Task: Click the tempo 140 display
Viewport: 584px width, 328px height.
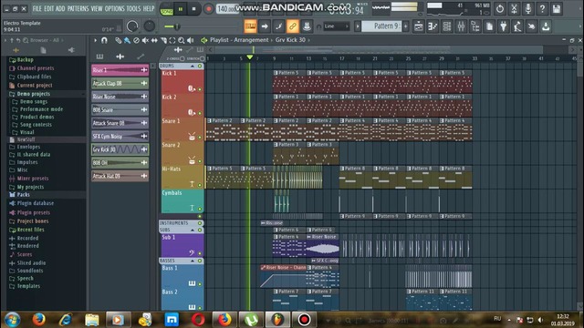Action: coord(227,8)
